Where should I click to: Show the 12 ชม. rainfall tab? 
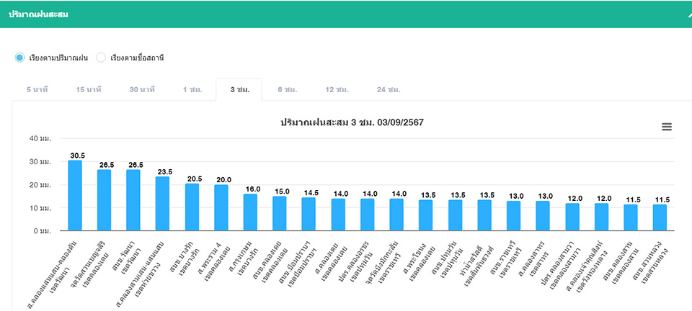pos(337,89)
